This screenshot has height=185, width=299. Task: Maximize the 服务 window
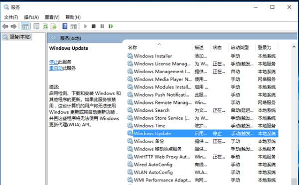point(272,7)
